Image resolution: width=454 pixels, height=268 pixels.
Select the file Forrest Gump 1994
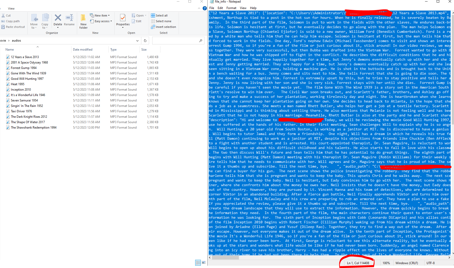24,68
